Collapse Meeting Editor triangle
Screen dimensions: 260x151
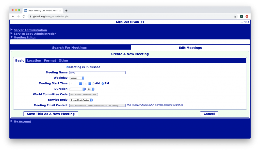click(x=11, y=37)
